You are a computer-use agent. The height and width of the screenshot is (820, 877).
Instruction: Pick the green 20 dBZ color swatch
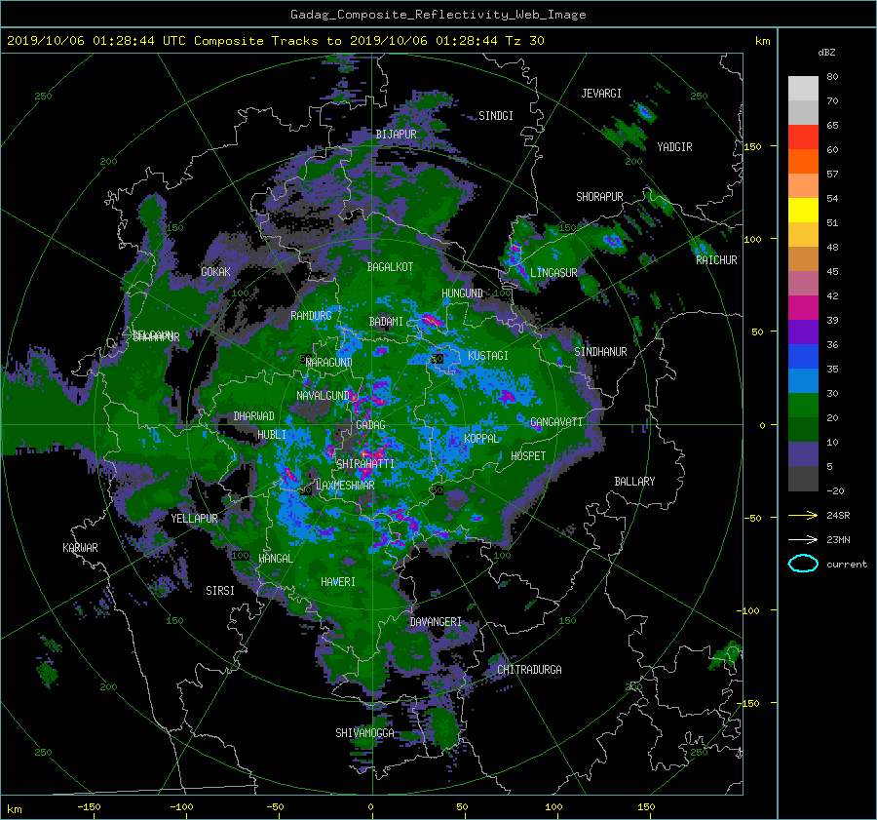(x=803, y=406)
